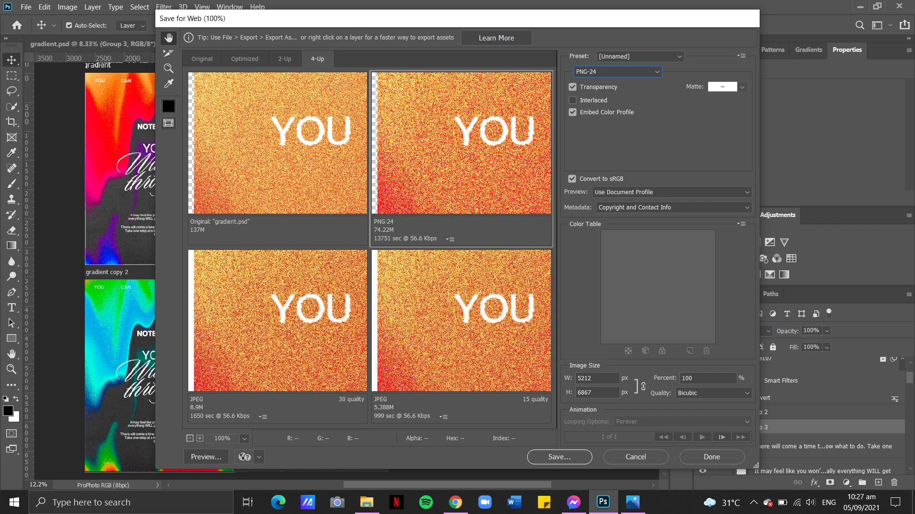Open the Bicubic quality dropdown
The height and width of the screenshot is (514, 915).
(713, 393)
